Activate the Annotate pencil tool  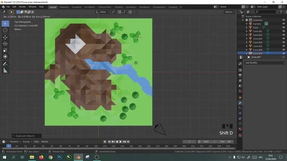(5, 64)
